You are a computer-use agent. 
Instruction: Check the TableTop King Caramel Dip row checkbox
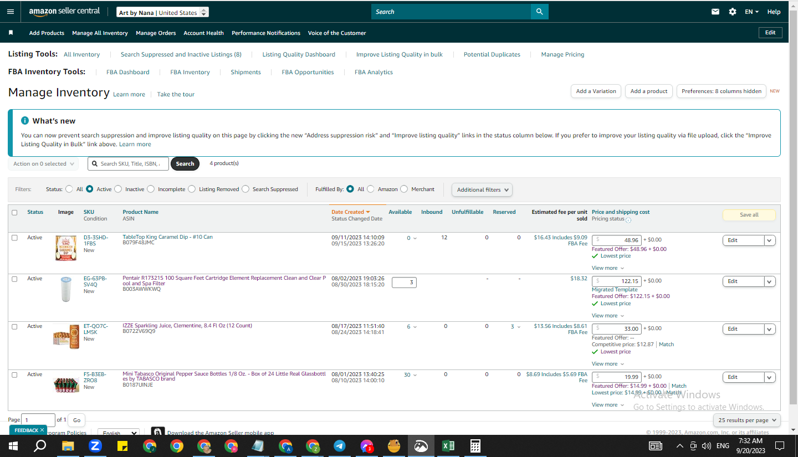15,238
